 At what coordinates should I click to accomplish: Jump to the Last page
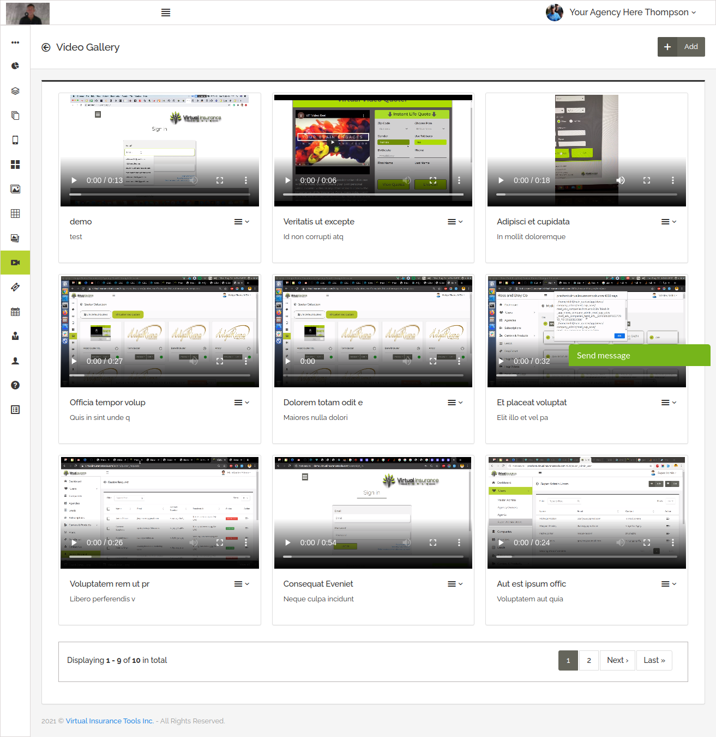coord(654,660)
